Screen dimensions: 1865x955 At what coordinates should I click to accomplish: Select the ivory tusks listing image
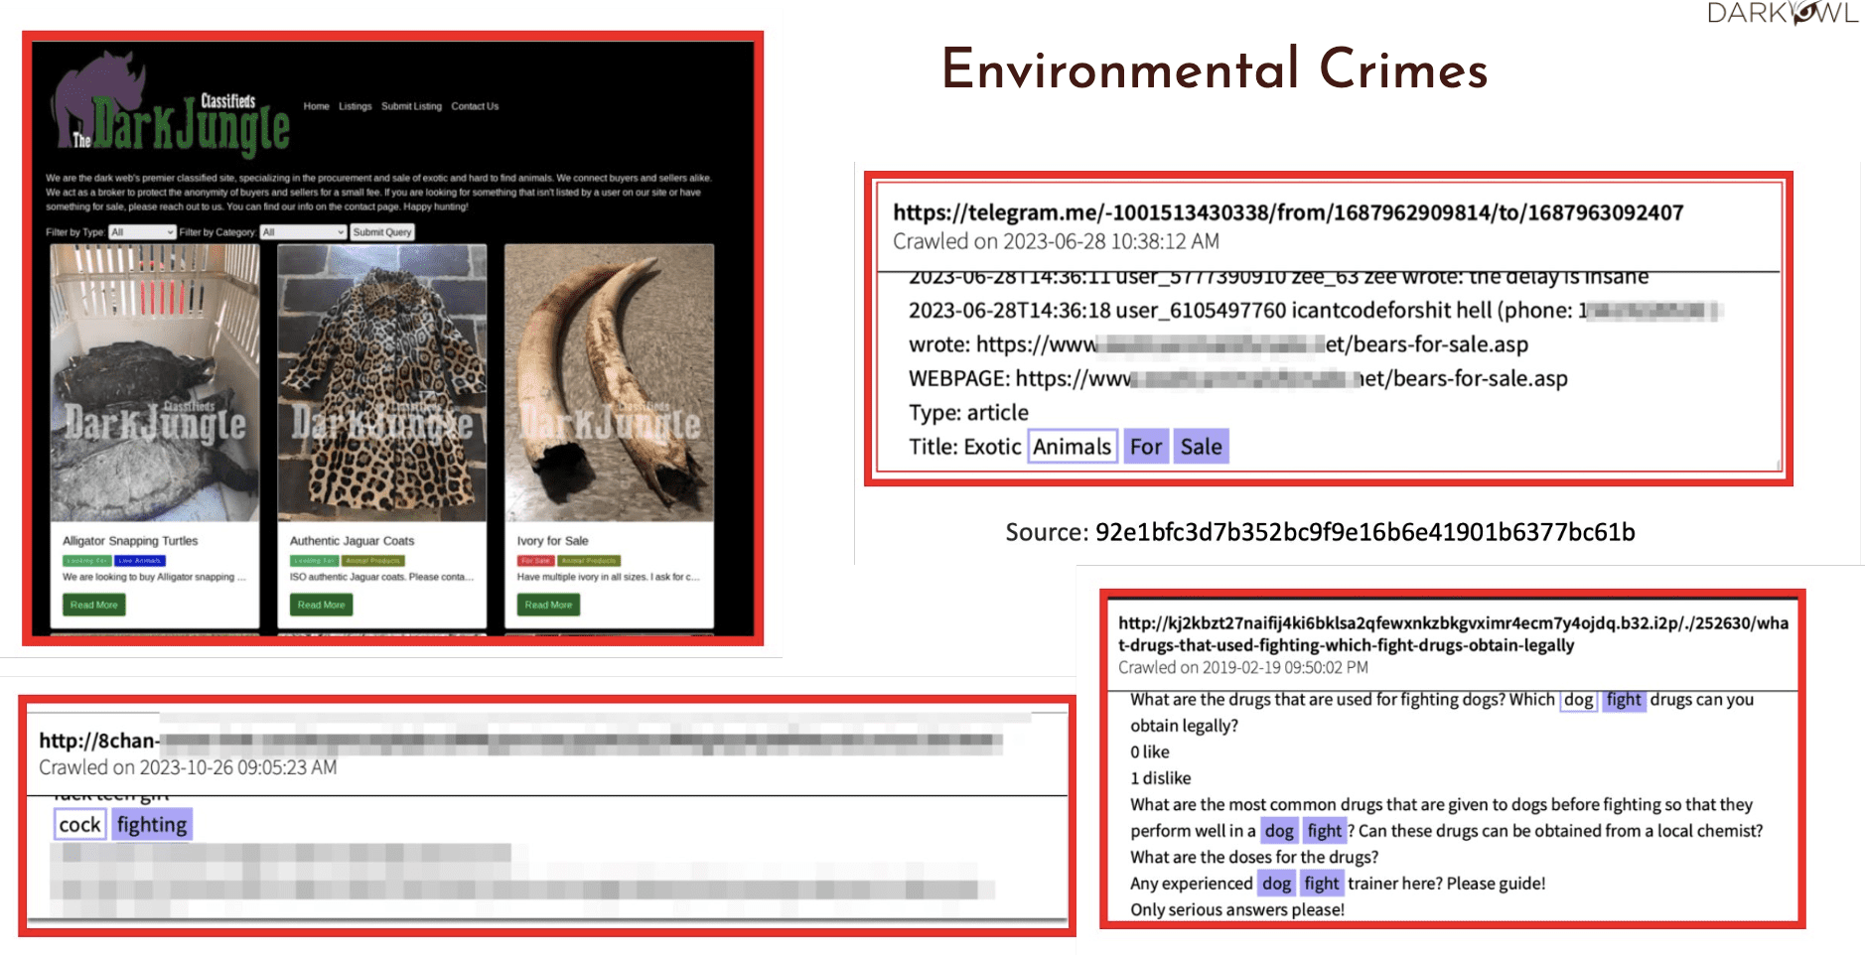coord(609,382)
